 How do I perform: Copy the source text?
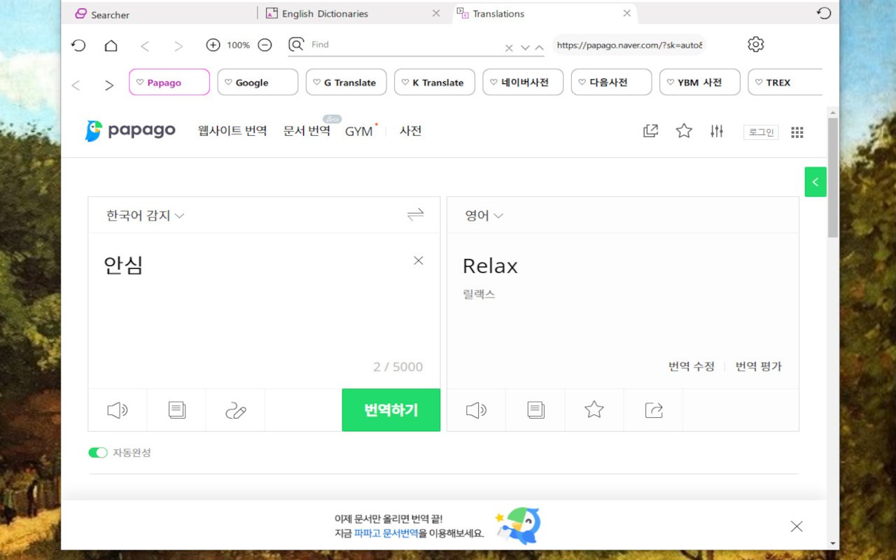tap(177, 410)
